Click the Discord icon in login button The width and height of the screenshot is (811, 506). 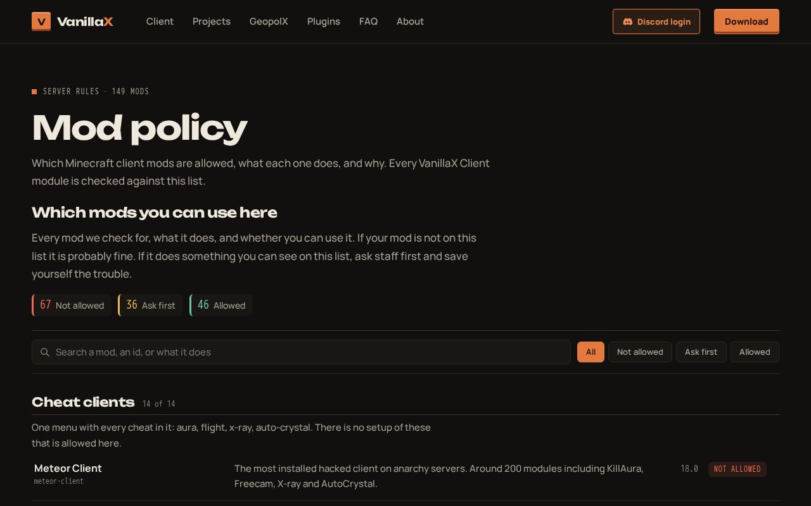point(627,22)
